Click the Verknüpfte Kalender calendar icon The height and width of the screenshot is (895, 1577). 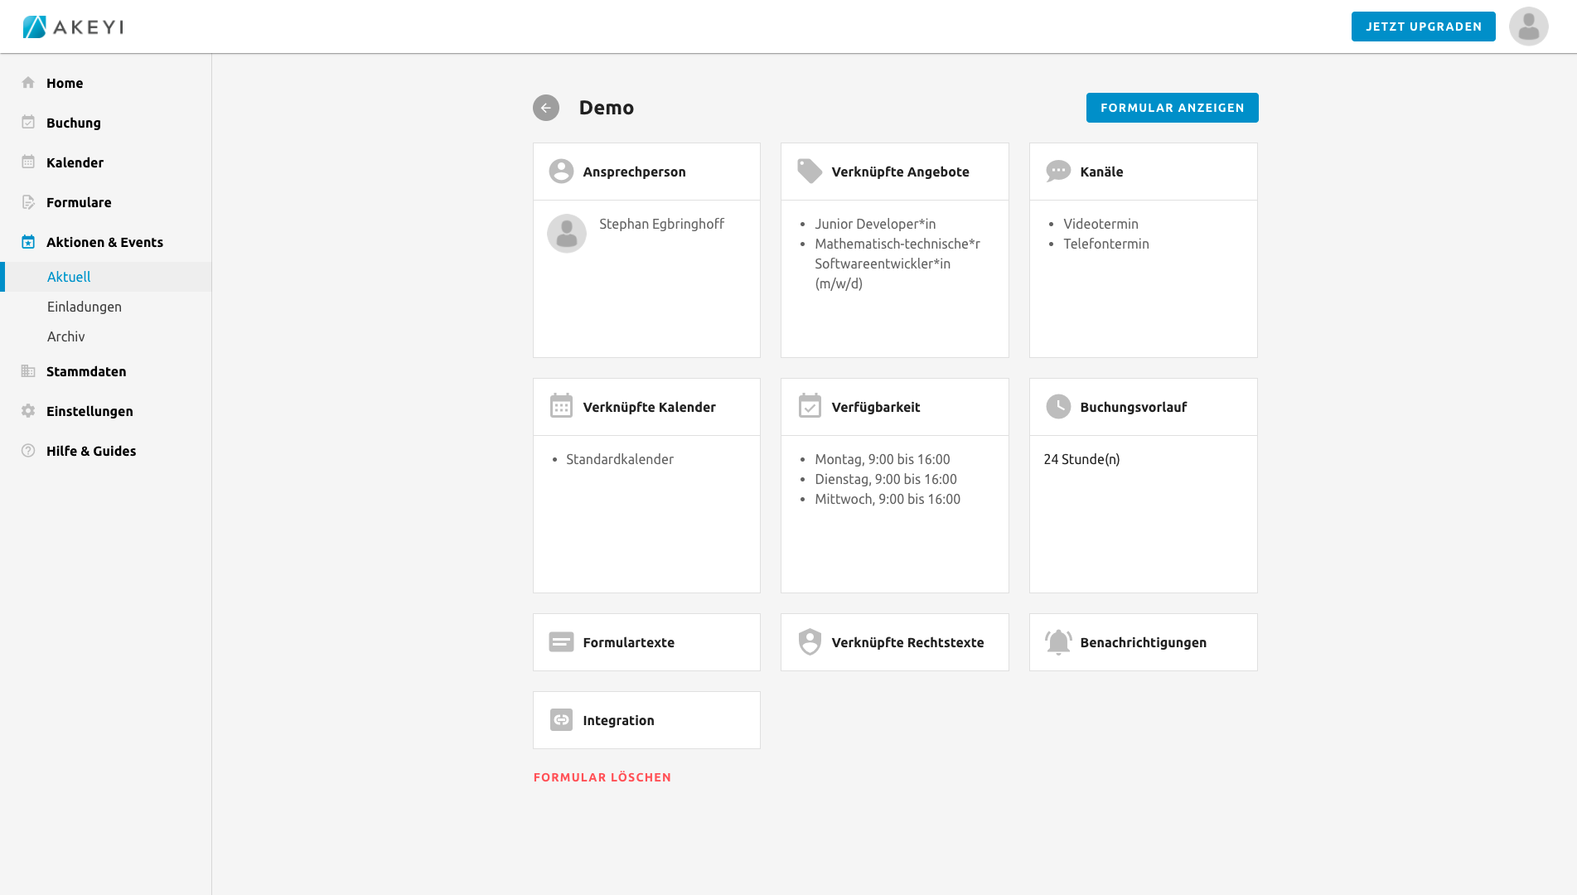click(x=561, y=407)
